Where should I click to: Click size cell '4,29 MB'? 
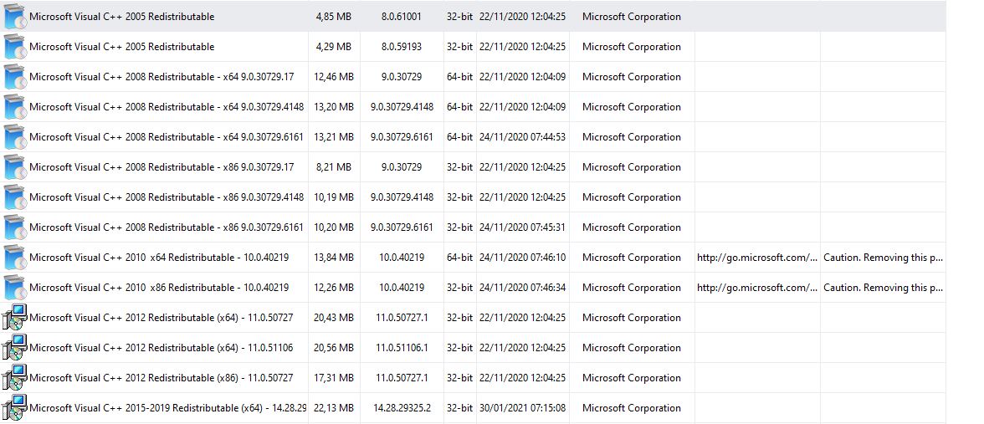coord(334,47)
